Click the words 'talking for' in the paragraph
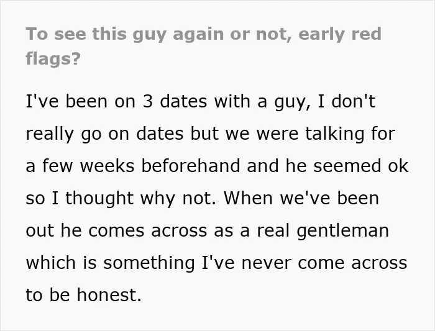Image resolution: width=435 pixels, height=331 pixels. click(x=350, y=134)
